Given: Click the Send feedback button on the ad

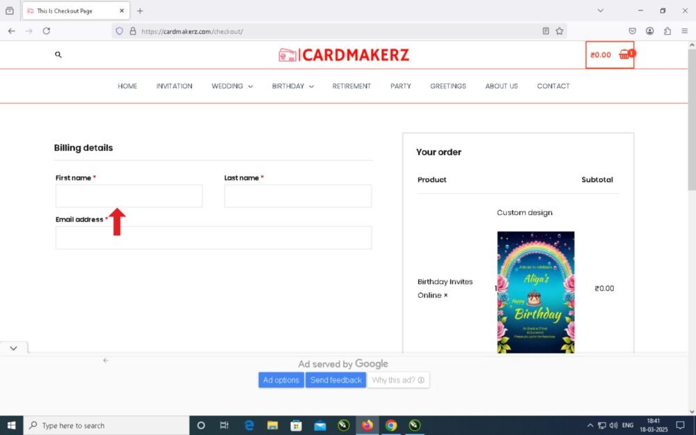Looking at the screenshot, I should point(335,380).
